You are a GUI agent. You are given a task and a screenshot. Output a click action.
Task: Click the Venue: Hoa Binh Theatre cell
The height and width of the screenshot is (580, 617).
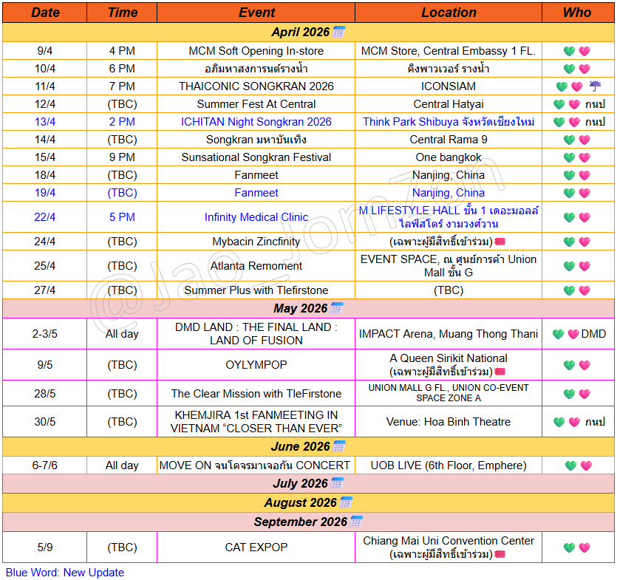click(449, 421)
